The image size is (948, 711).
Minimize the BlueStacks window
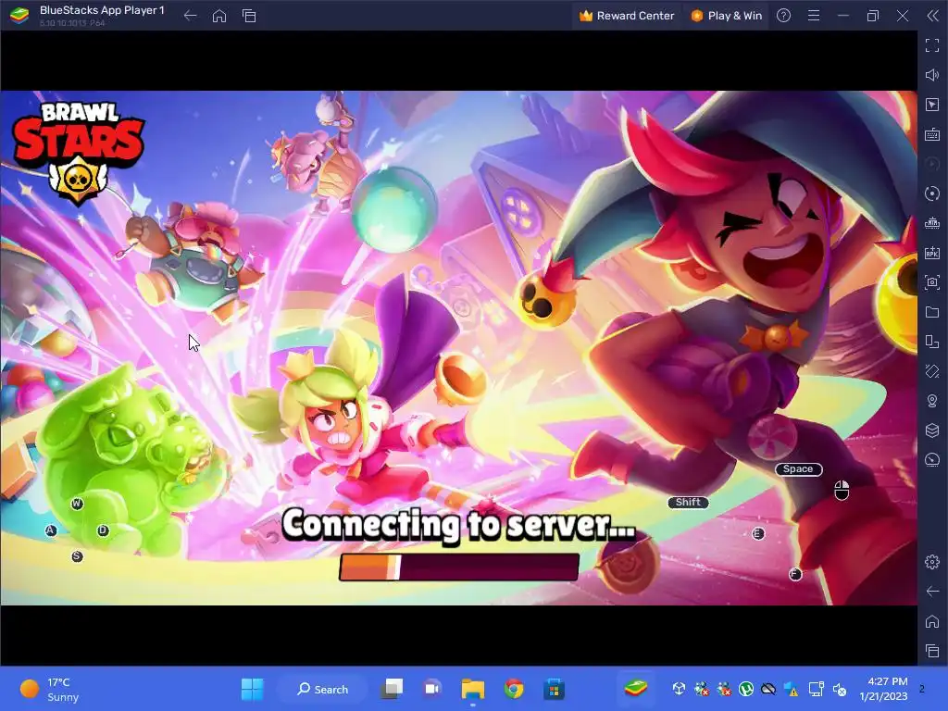[x=843, y=16]
